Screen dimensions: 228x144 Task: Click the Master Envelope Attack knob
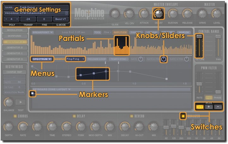pyautogui.click(x=144, y=14)
